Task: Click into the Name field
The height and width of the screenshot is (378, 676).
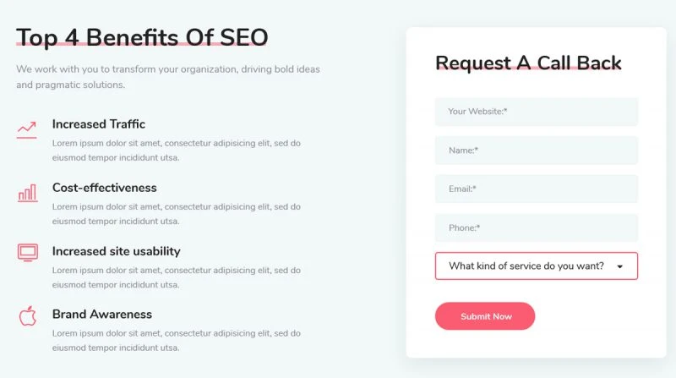Action: tap(536, 151)
